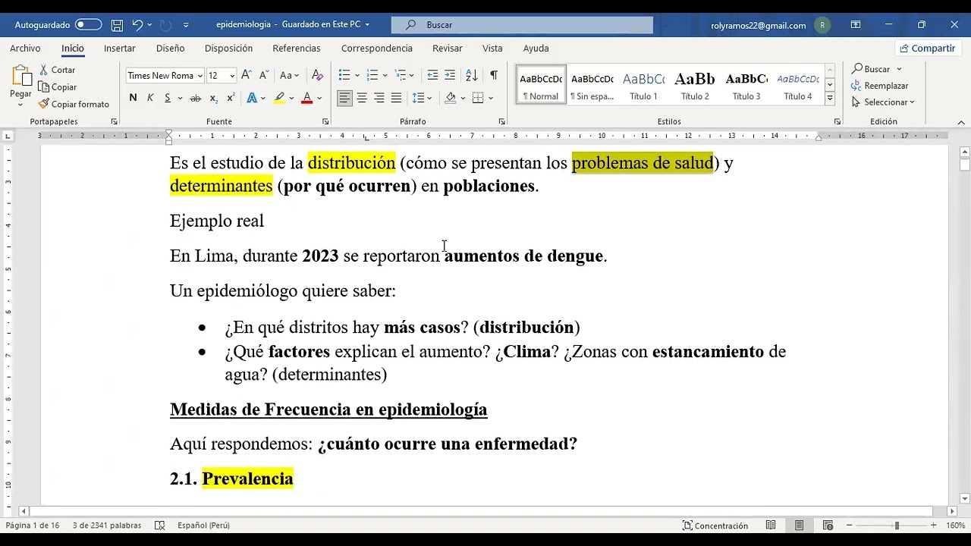Toggle bold formatting N
Screen dimensions: 971x546
tap(133, 98)
